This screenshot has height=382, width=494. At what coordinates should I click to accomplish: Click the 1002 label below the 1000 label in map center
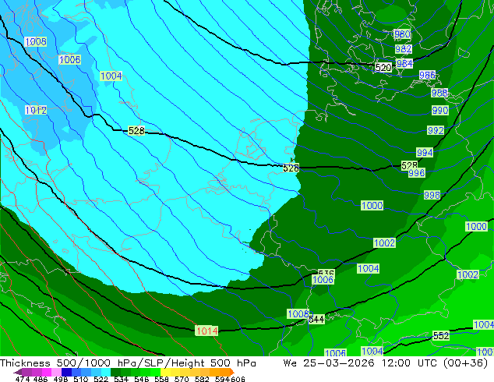pos(384,243)
